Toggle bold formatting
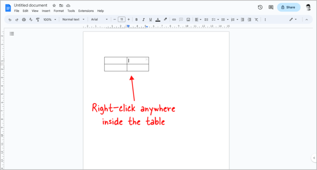The height and width of the screenshot is (170, 317). pyautogui.click(x=137, y=20)
